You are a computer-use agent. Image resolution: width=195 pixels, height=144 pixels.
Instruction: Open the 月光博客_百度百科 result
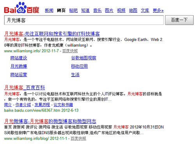point(25,87)
